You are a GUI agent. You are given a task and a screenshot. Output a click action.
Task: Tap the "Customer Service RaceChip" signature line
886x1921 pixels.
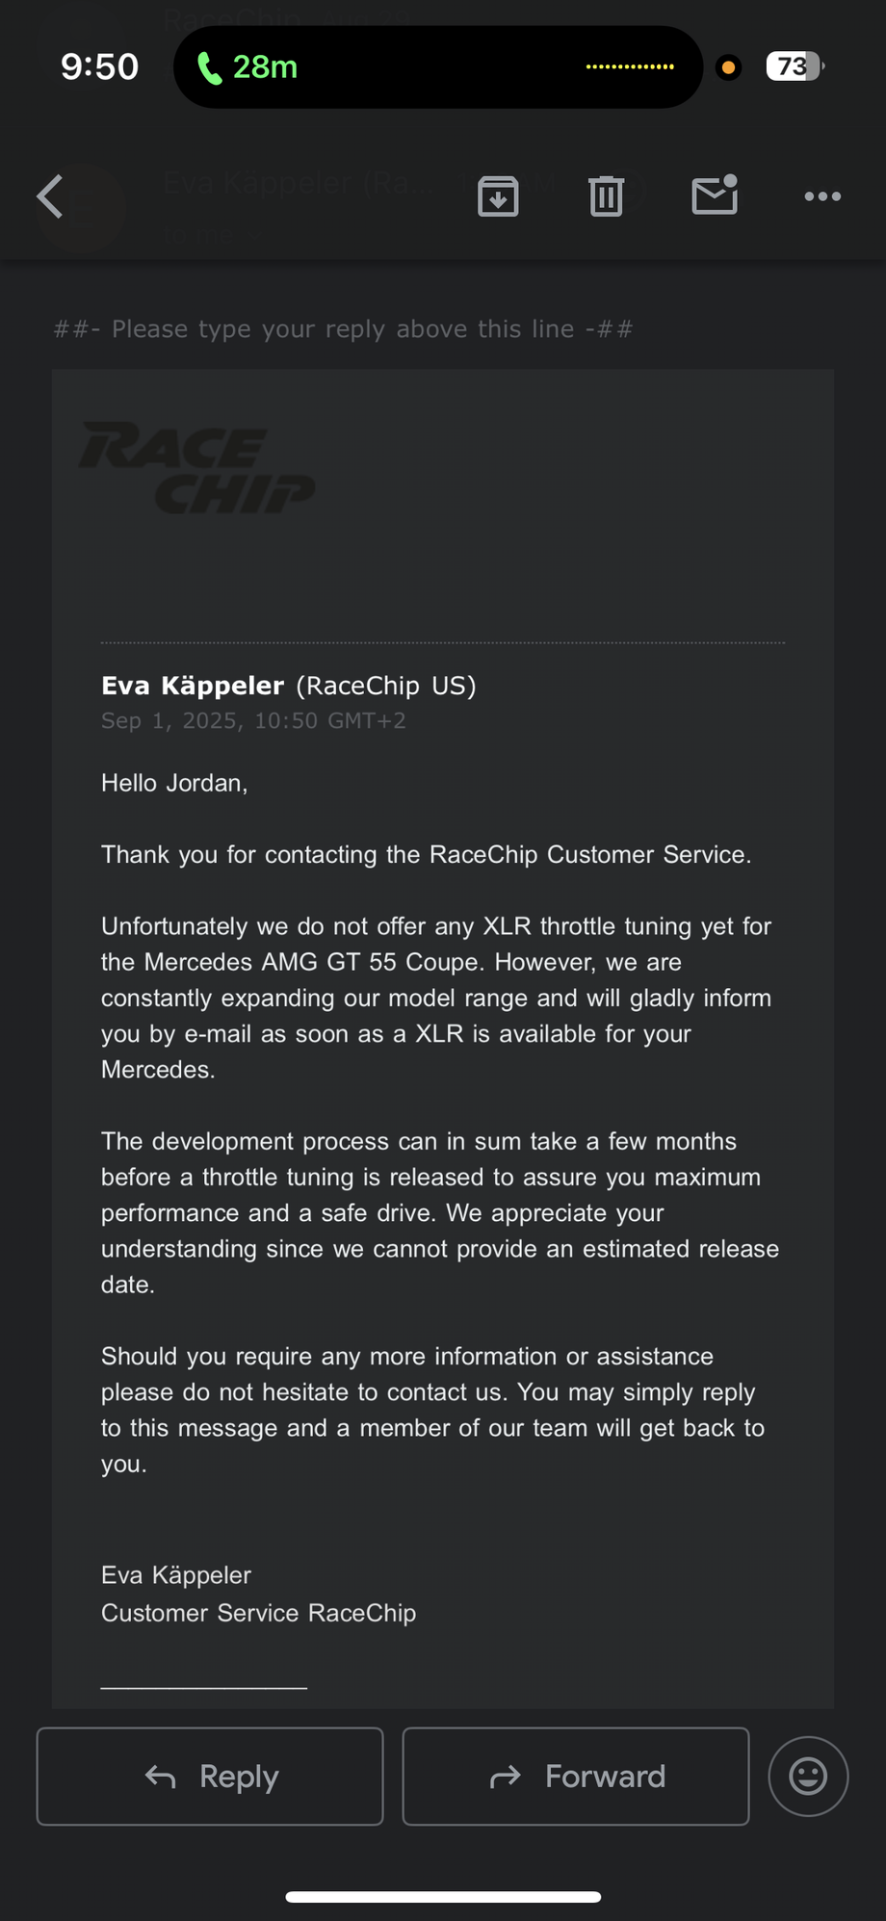[x=258, y=1613]
